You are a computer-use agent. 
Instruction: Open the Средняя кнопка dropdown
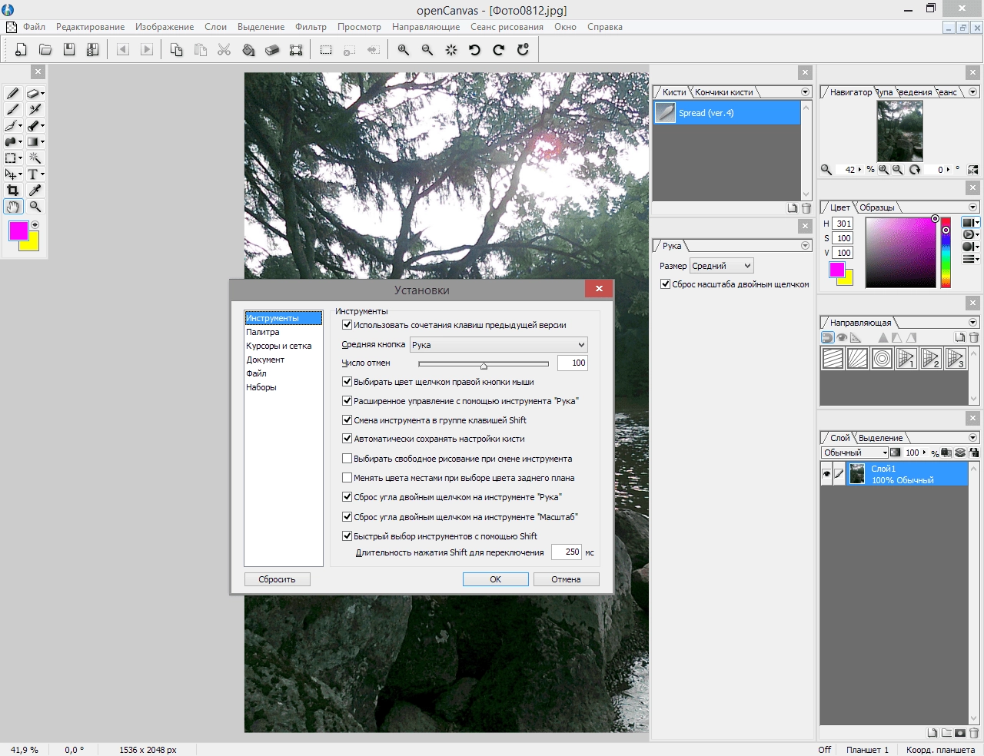(499, 345)
